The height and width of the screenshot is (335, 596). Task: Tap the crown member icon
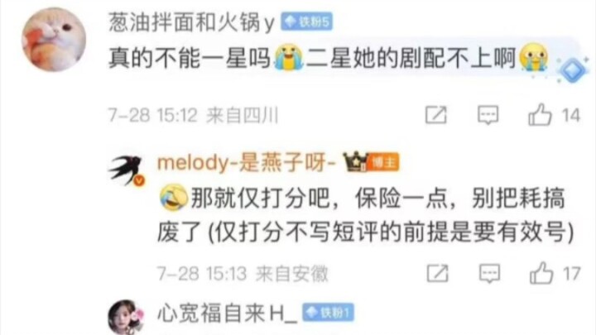(356, 162)
